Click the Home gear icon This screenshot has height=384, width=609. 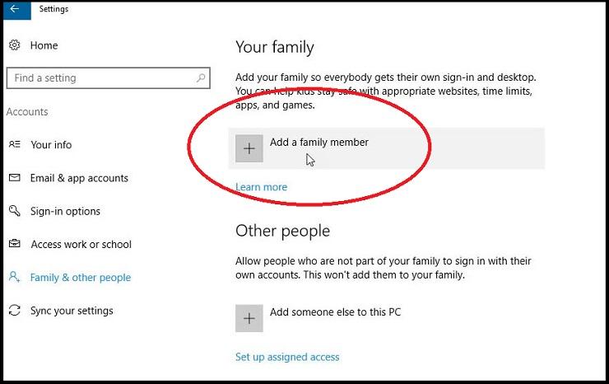[14, 45]
